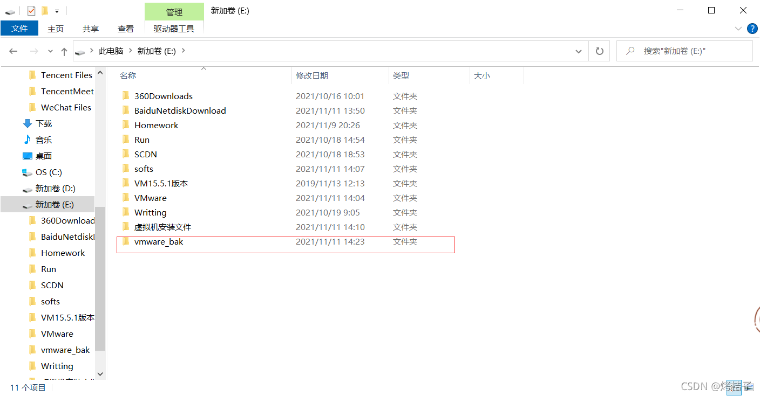Click date 2021/11/11 14:23 of vmware_bak

[x=330, y=242]
